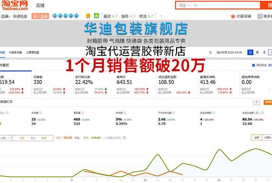The width and height of the screenshot is (272, 183).
Task: Switch to the 服务视窗 tab
Action: (16, 52)
